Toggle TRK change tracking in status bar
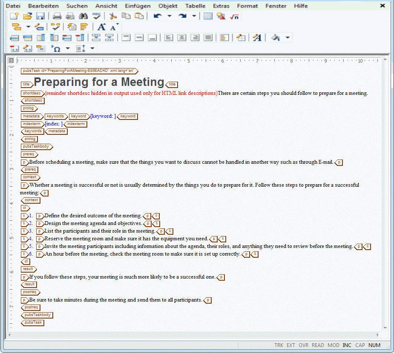The image size is (394, 353). [x=279, y=345]
